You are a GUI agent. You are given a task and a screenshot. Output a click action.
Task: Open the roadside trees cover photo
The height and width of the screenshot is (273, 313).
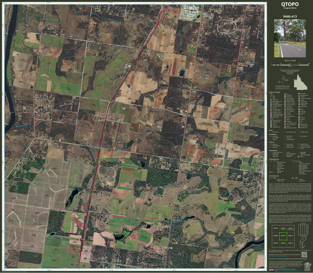tap(290, 38)
